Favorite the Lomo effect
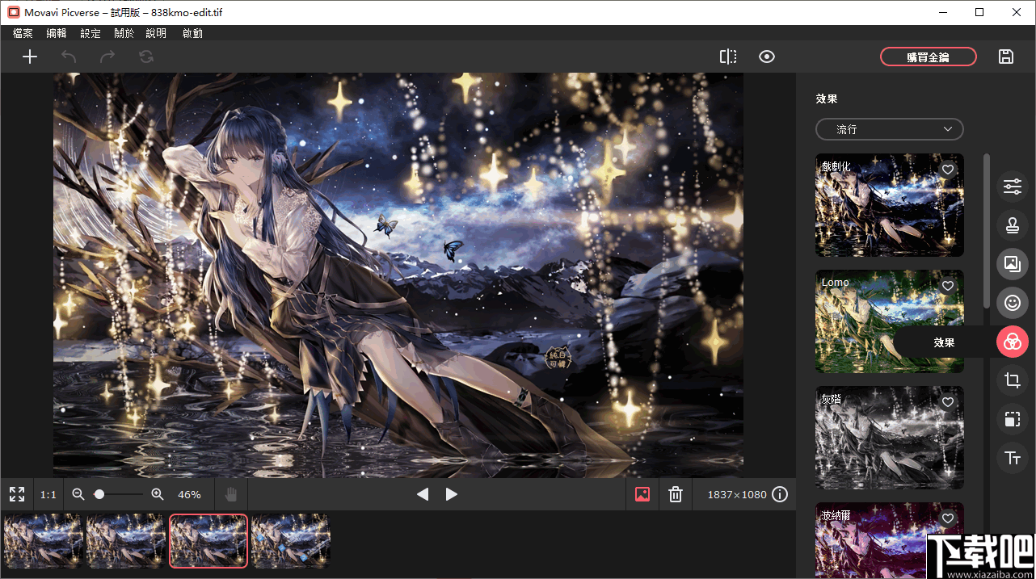1036x579 pixels. click(x=949, y=286)
